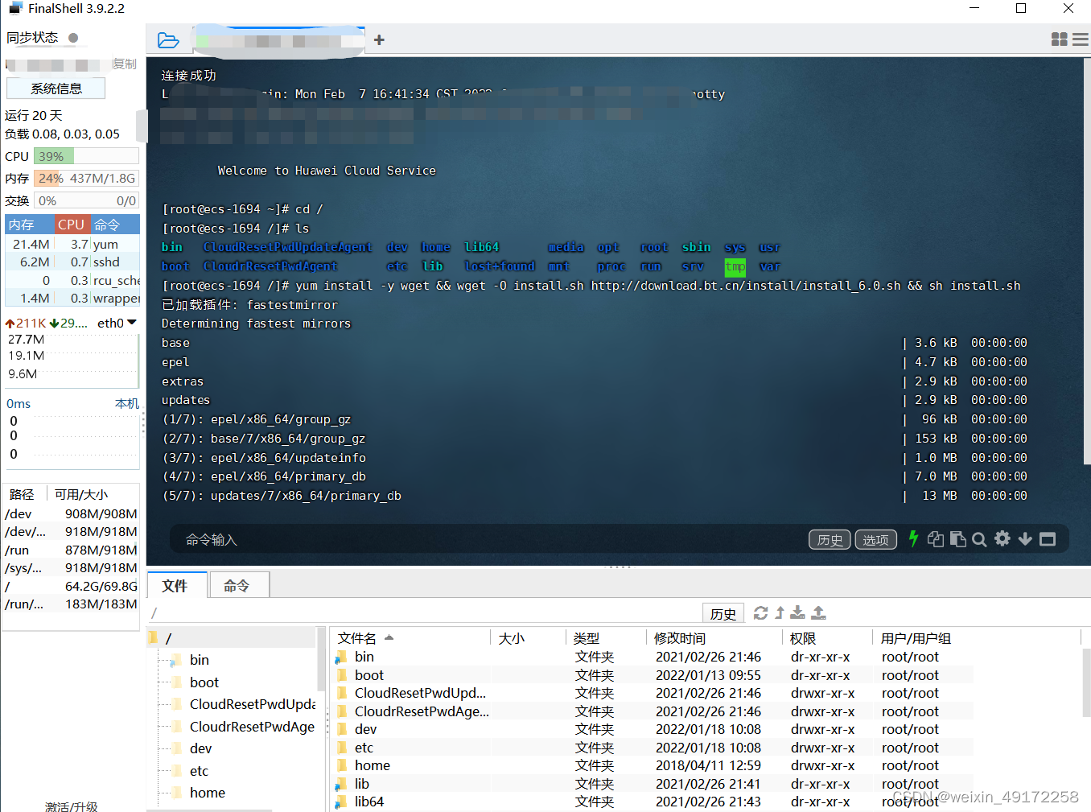Image resolution: width=1091 pixels, height=812 pixels.
Task: Toggle terminal fullscreen window icon
Action: coord(1048,539)
